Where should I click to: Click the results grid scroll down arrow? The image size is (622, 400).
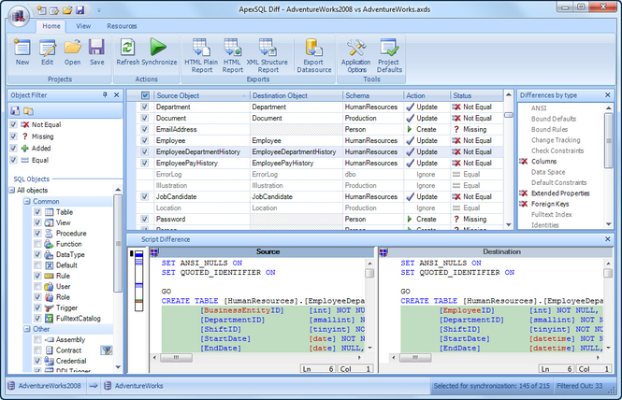[x=509, y=225]
